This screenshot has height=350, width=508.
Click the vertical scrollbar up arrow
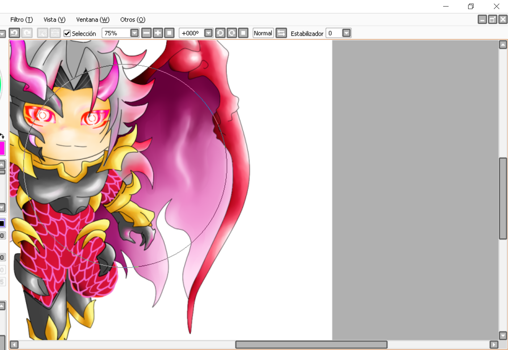tap(503, 45)
